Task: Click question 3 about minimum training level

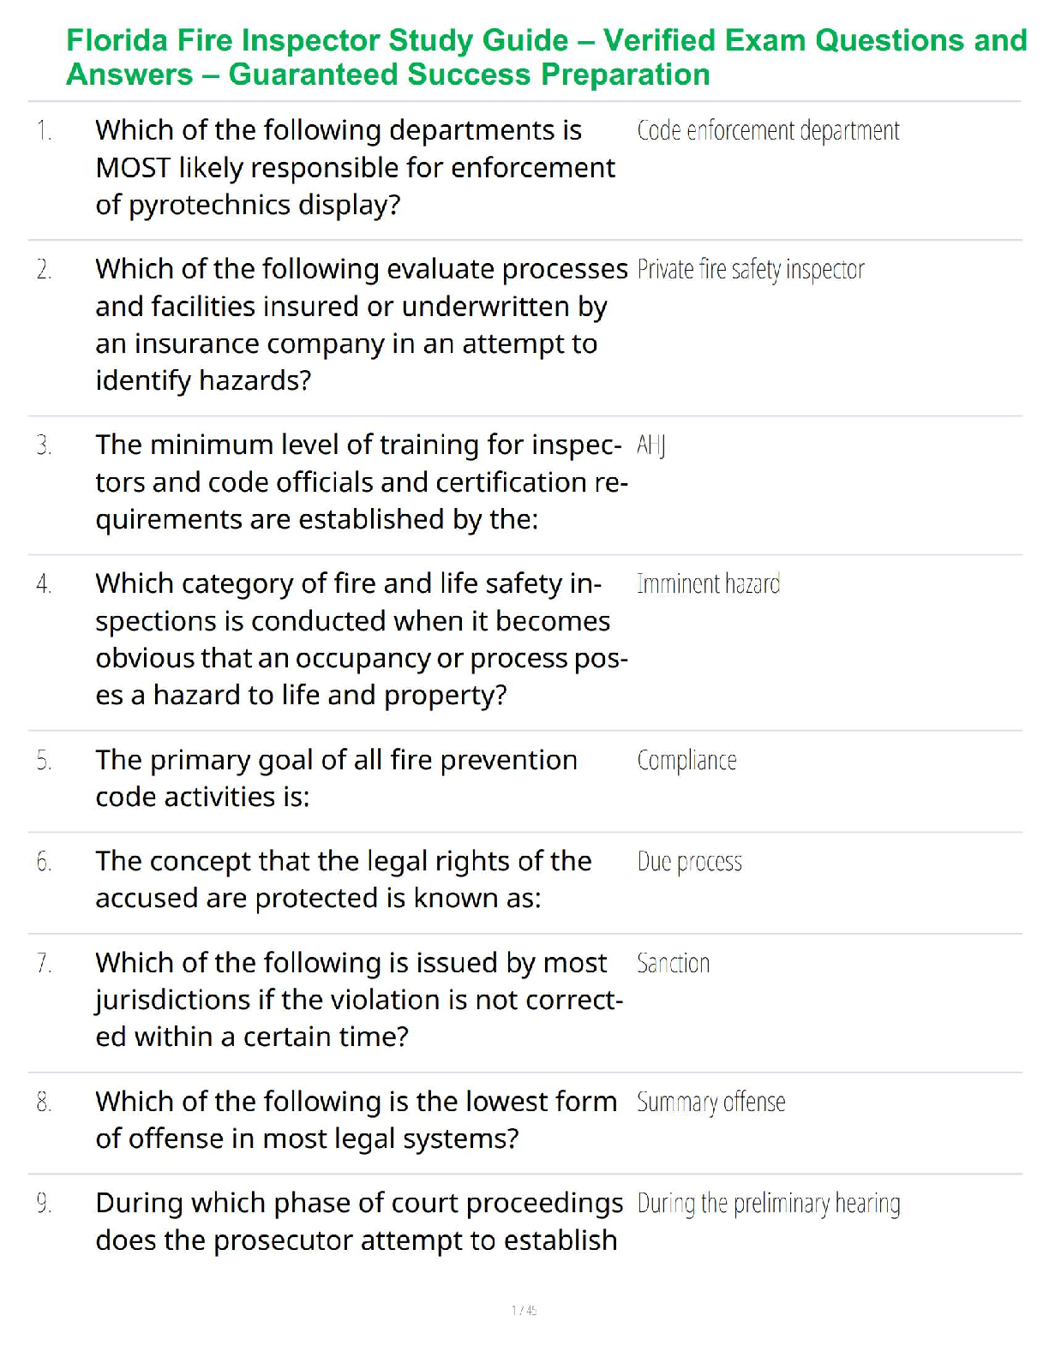Action: click(x=361, y=482)
